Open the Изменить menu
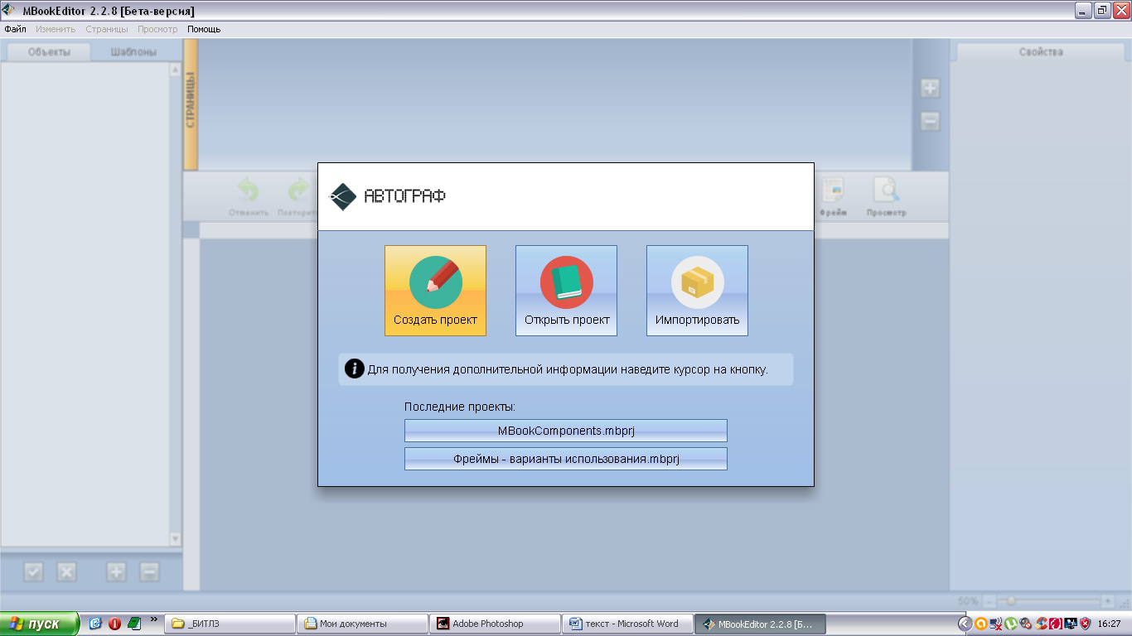The width and height of the screenshot is (1132, 636). click(56, 29)
